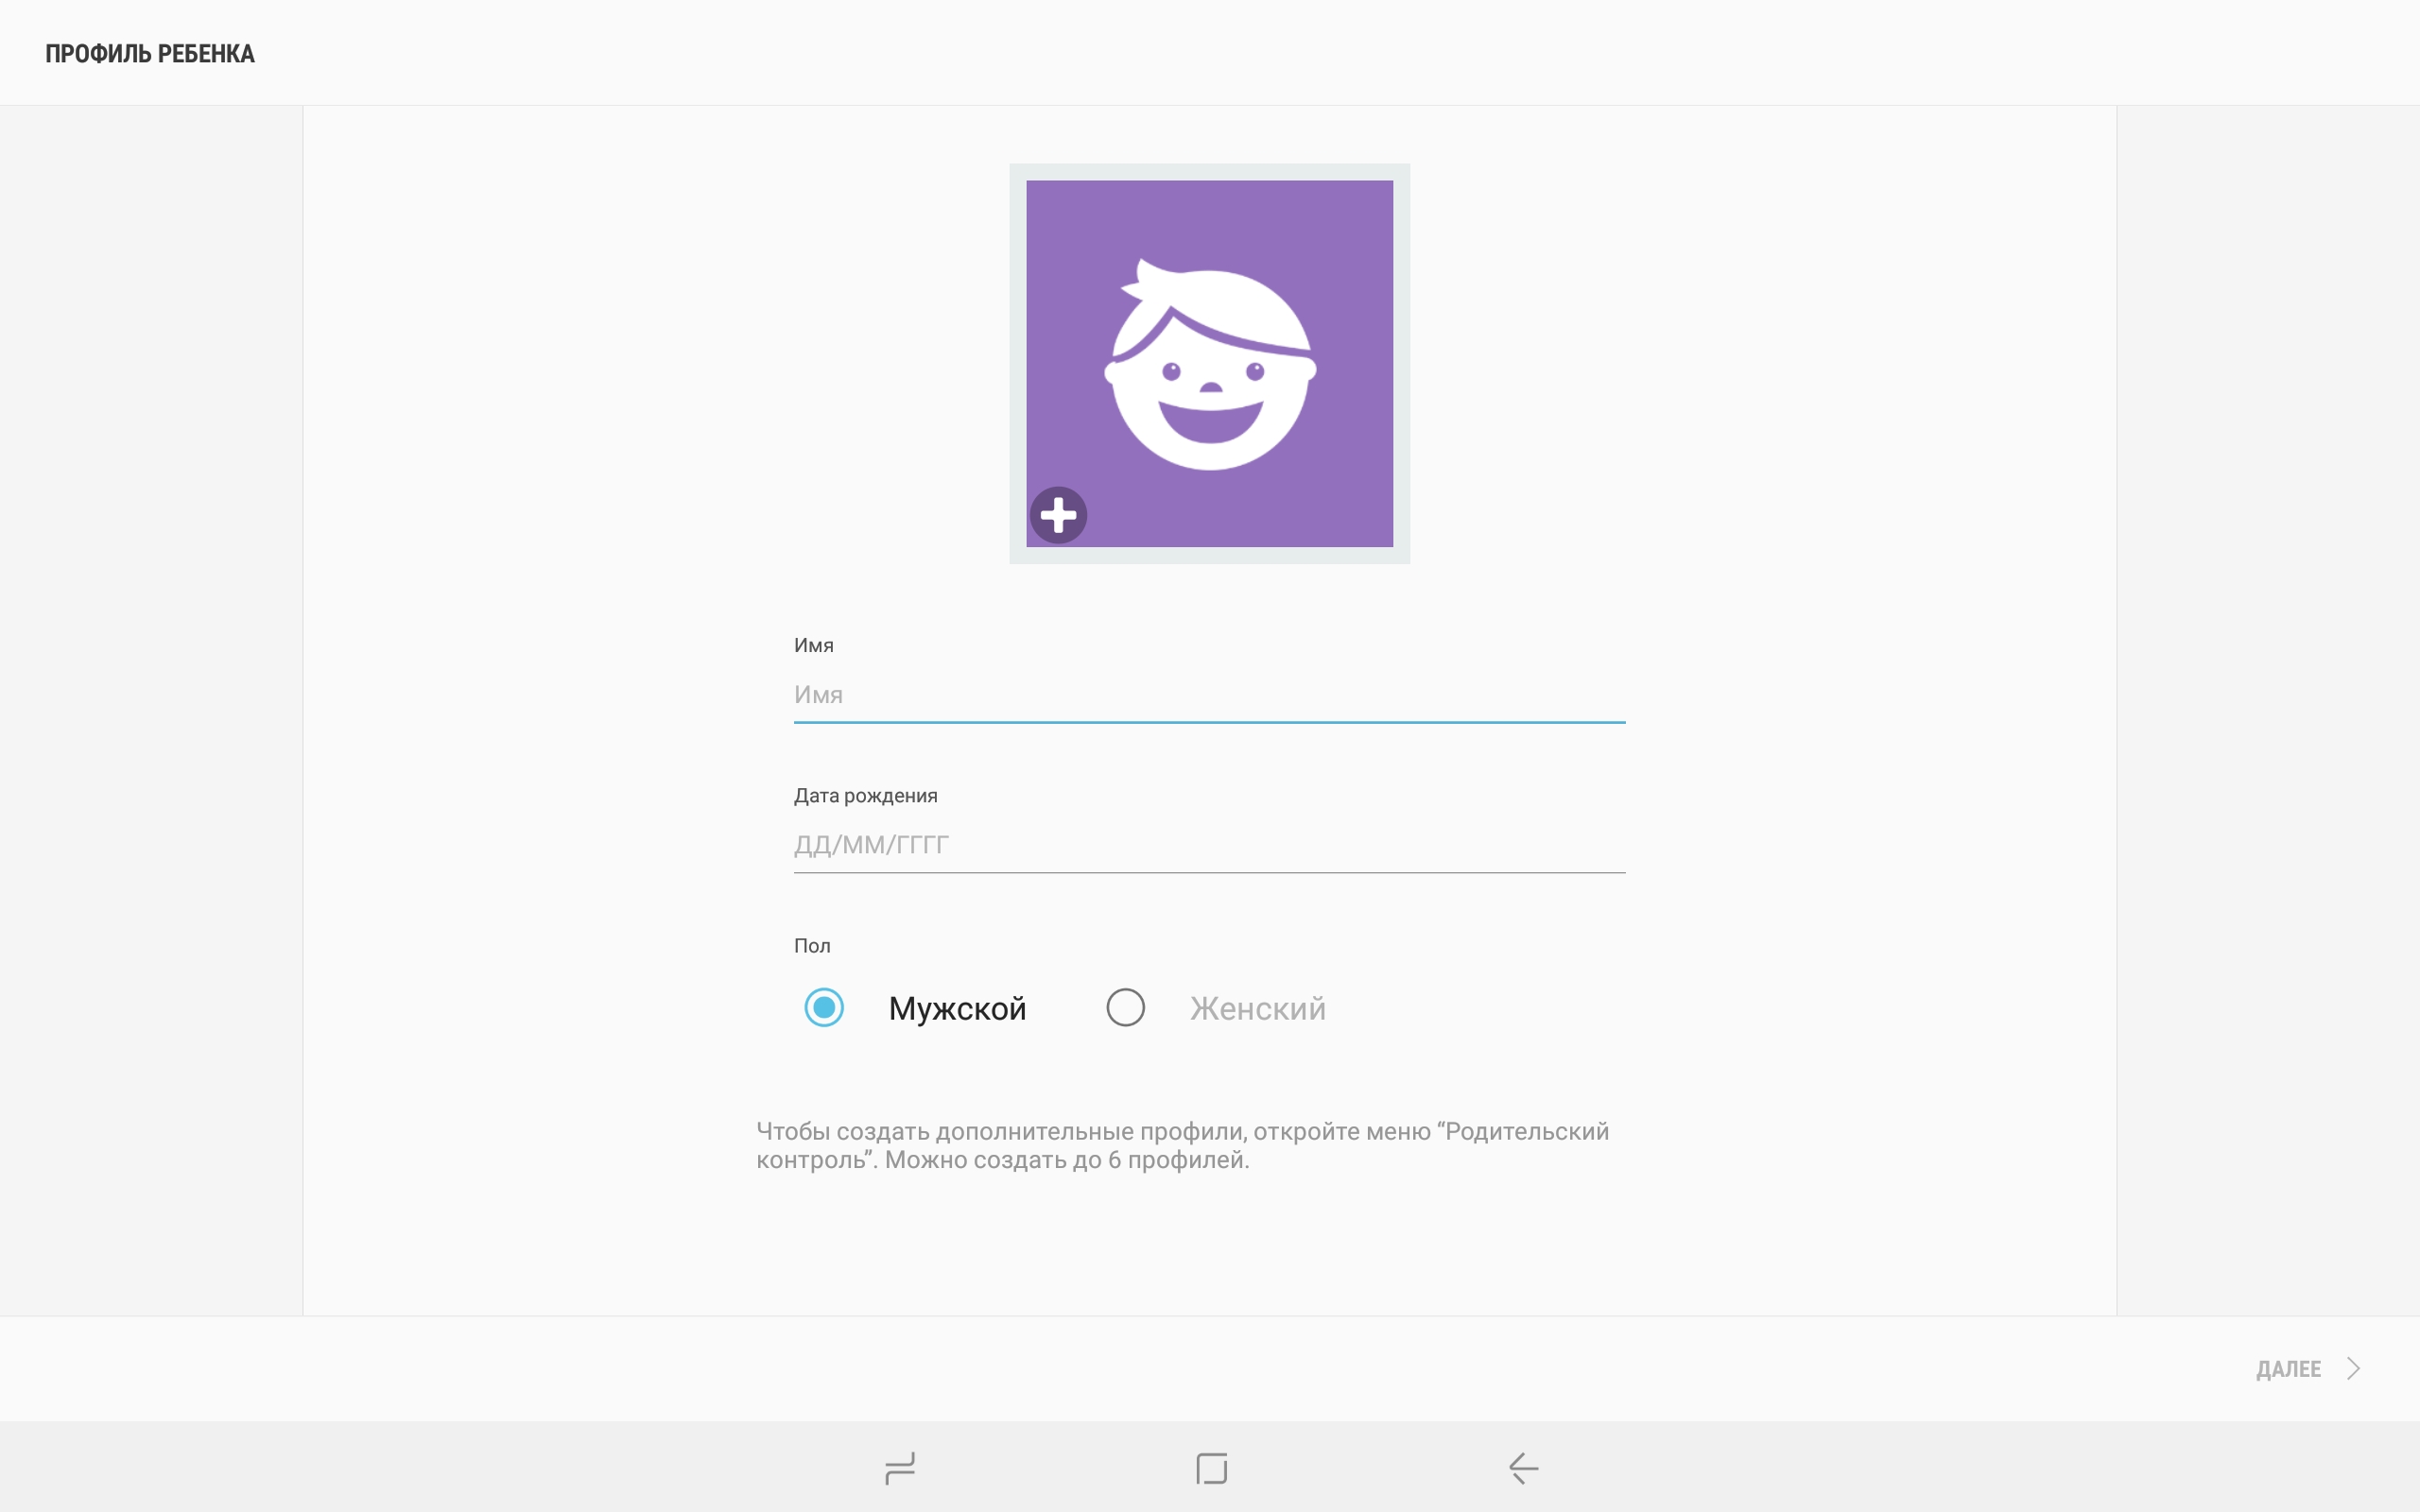Screen dimensions: 2420x1512
Task: Select the Мужской radio button
Action: click(824, 1007)
